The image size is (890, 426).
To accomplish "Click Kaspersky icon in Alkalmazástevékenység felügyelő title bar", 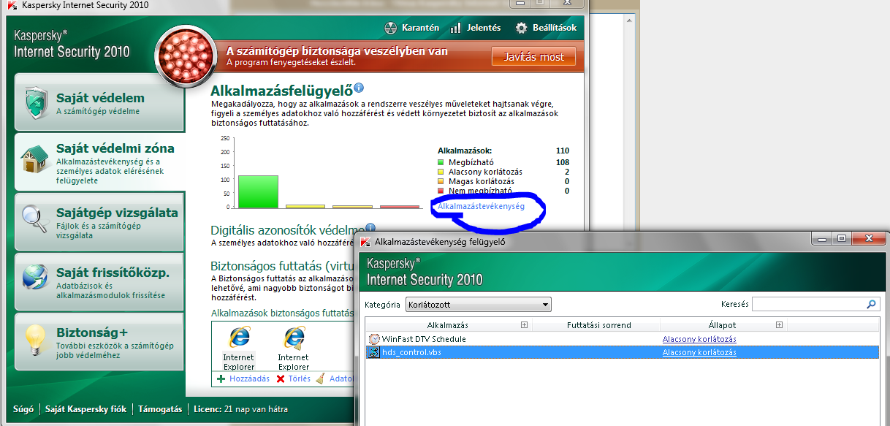I will click(x=365, y=241).
